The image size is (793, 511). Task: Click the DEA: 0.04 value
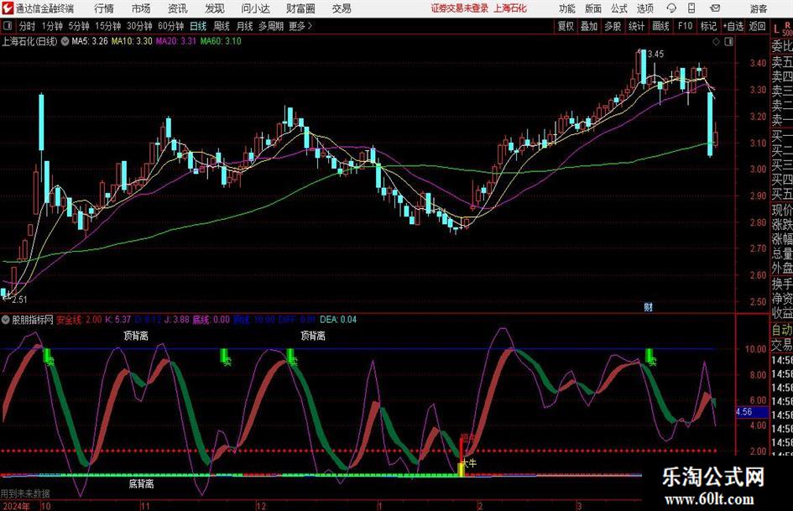[x=338, y=320]
